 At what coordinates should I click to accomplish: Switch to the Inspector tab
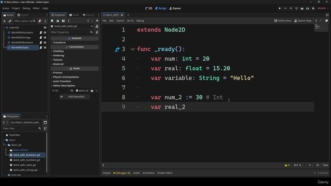pos(58,15)
